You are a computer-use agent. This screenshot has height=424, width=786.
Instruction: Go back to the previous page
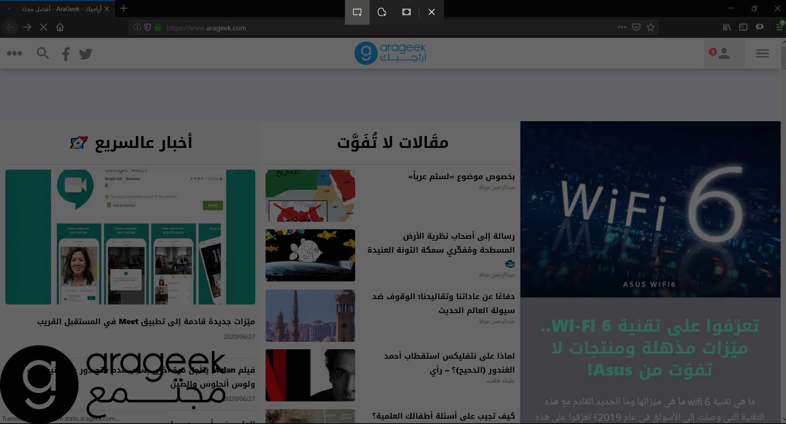coord(10,28)
